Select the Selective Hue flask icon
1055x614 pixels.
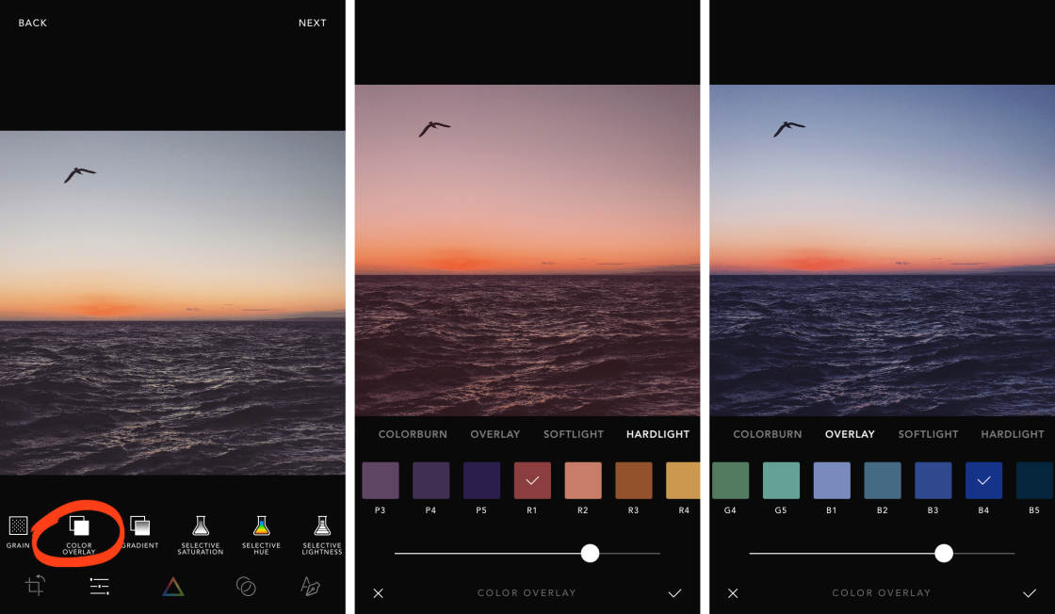[261, 525]
